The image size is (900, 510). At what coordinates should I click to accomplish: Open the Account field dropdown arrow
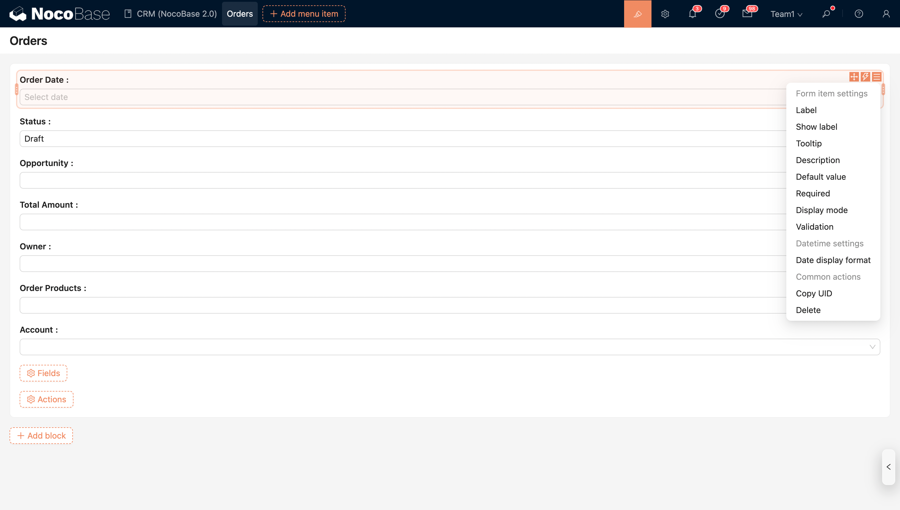click(x=872, y=347)
